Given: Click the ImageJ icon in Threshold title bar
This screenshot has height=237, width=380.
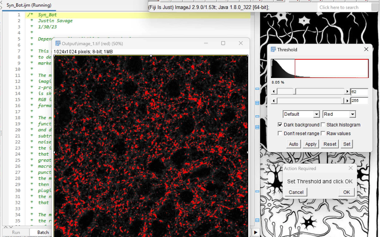Looking at the screenshot, I should coord(273,50).
